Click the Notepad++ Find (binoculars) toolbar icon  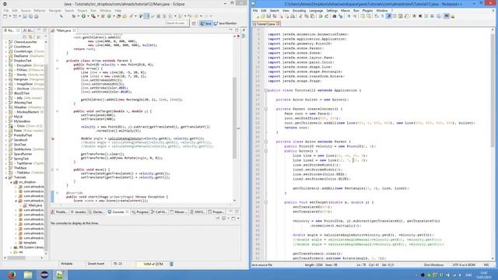335,16
